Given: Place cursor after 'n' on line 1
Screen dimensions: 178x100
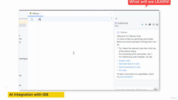Looking at the screenshot, I should coord(41,19).
